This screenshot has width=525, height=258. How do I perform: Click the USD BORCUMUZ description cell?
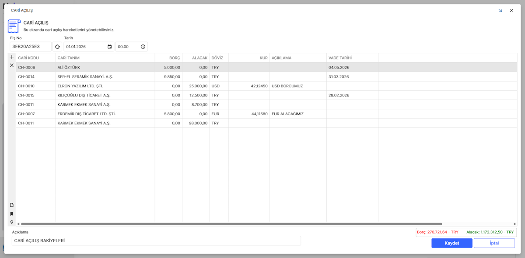pyautogui.click(x=298, y=86)
